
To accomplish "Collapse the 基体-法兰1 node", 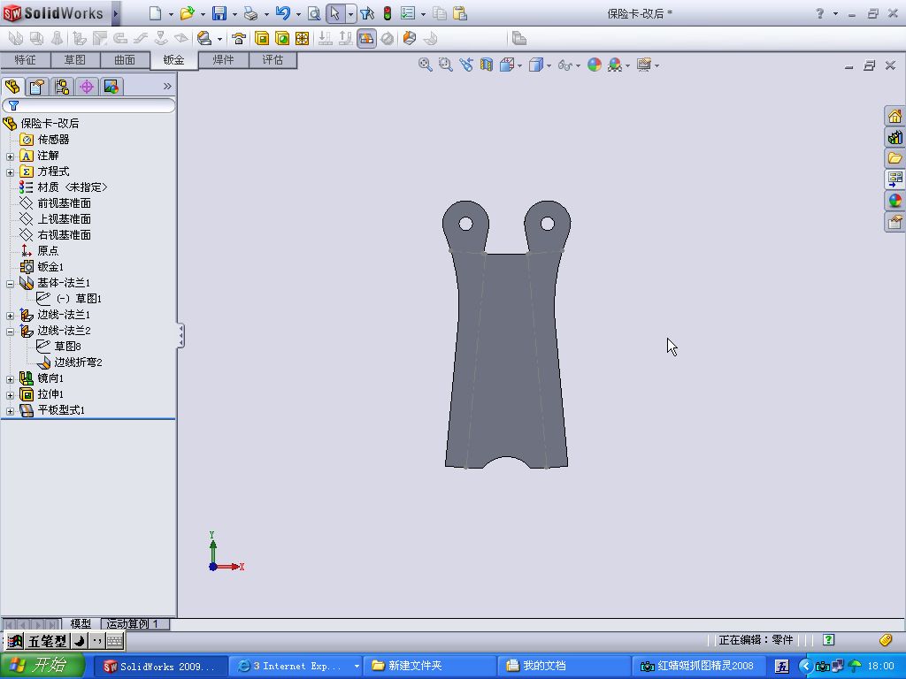I will (x=10, y=284).
